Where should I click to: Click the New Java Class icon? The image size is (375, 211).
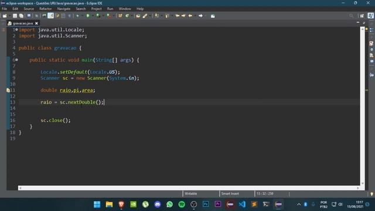(127, 16)
